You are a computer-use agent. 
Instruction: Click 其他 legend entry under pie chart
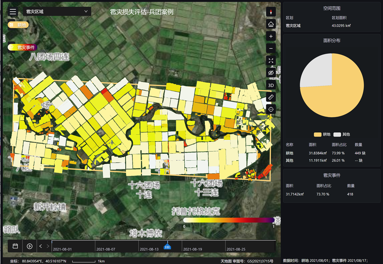point(342,135)
